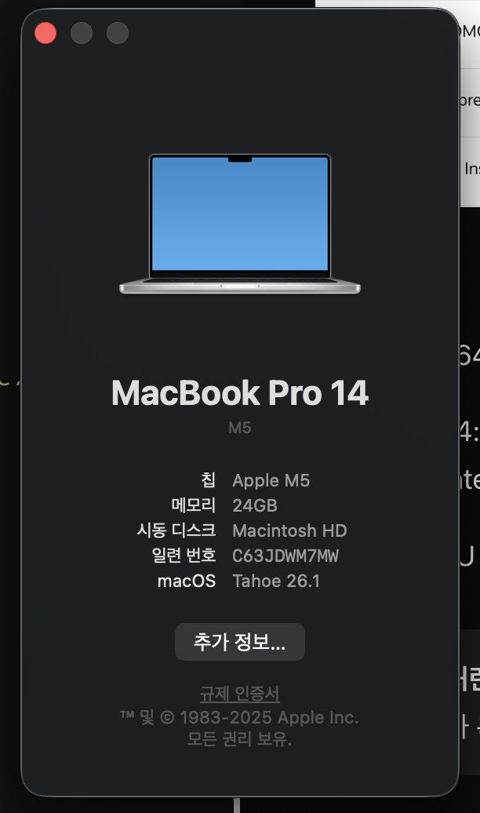Select the Tahoe 26.1 macOS version
Image resolution: width=480 pixels, height=813 pixels.
(x=276, y=581)
